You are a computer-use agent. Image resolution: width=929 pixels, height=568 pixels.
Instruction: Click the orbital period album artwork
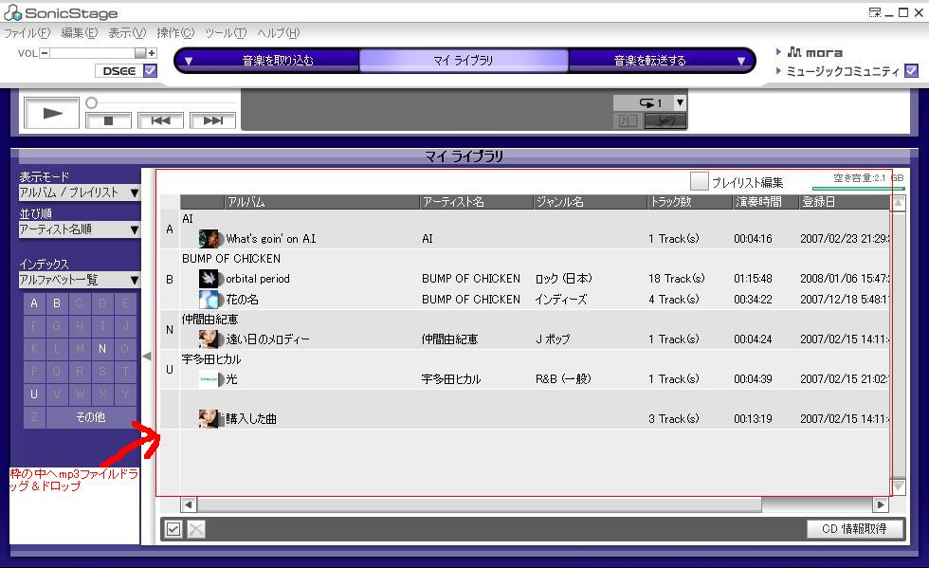tap(209, 279)
